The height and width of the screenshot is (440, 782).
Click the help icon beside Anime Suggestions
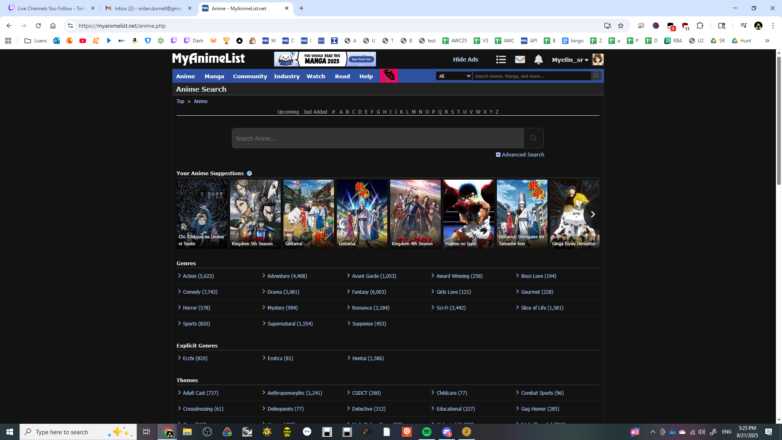click(x=249, y=174)
